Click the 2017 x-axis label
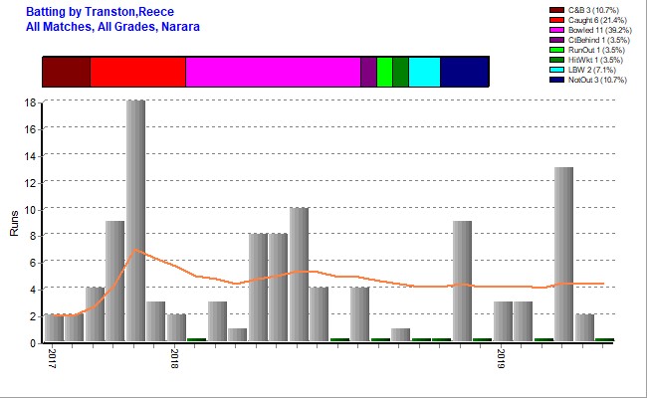Viewport: 647px width, 398px height. [51, 358]
